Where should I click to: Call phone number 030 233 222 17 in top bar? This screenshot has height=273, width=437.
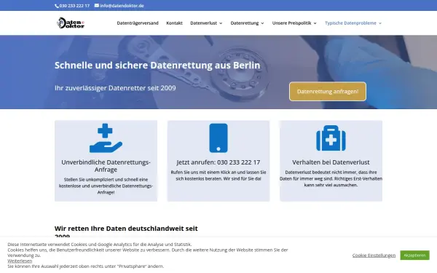click(x=74, y=6)
